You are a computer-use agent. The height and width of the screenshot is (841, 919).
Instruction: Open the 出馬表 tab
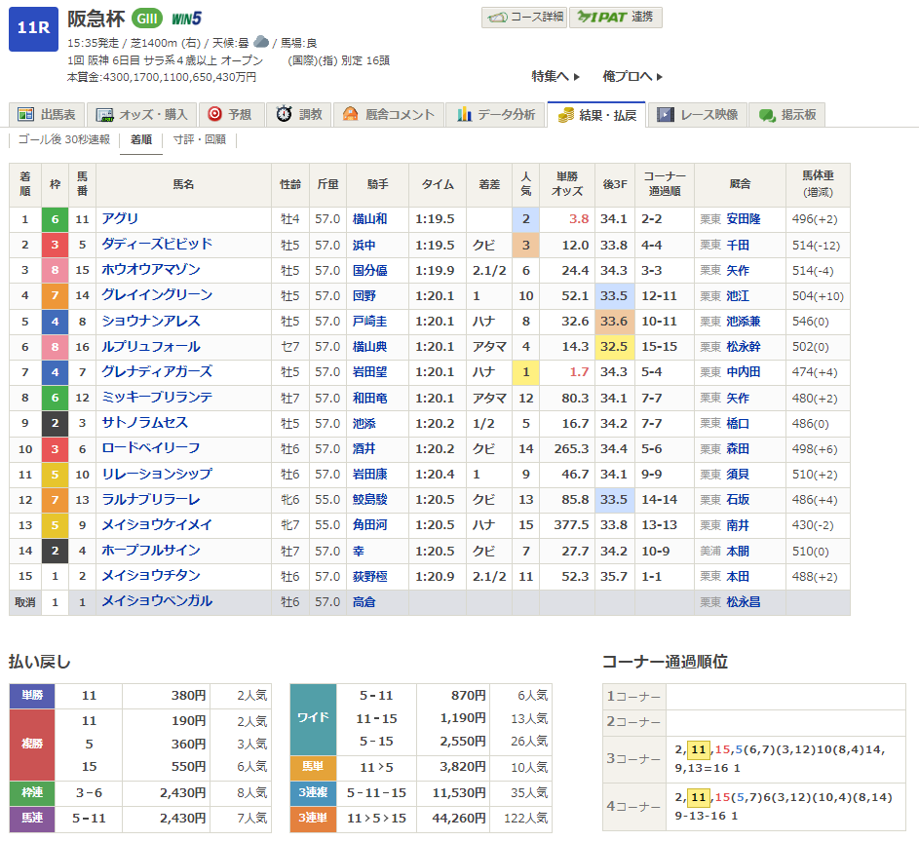[x=48, y=115]
